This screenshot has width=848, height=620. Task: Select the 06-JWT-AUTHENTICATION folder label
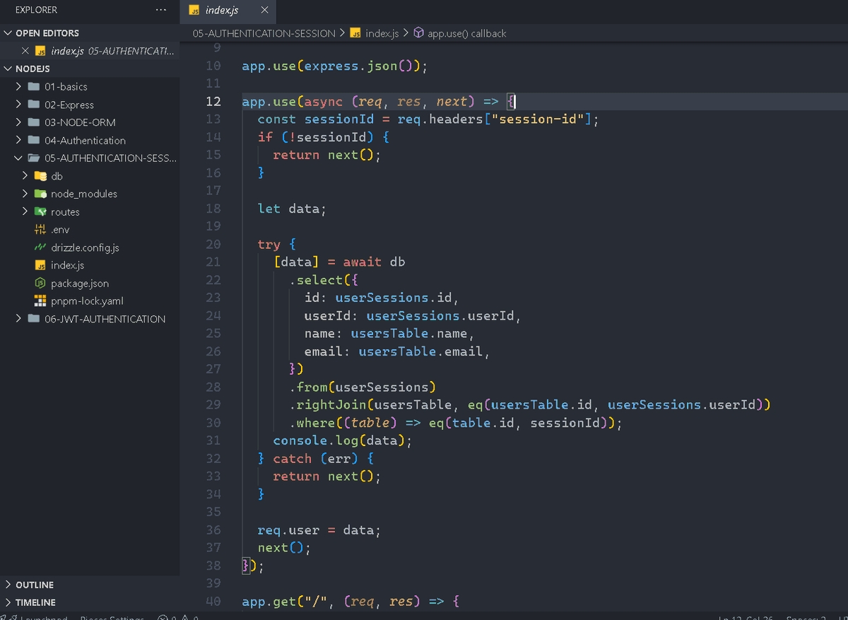(x=105, y=319)
